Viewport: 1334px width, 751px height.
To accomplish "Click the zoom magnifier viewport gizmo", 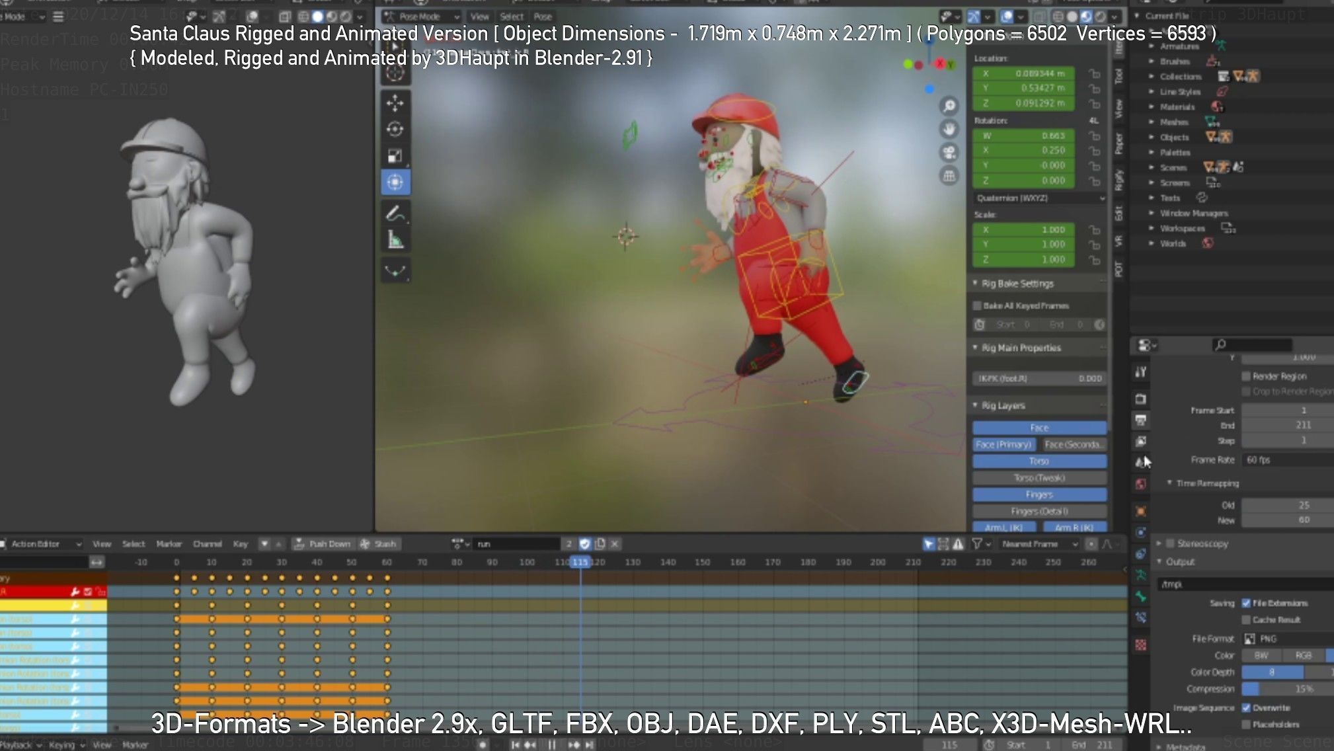I will 949,106.
